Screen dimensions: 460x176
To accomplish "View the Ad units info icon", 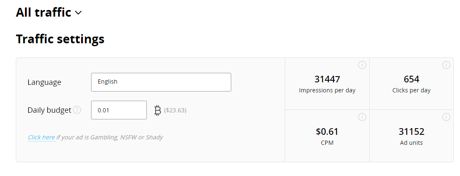I will click(446, 117).
